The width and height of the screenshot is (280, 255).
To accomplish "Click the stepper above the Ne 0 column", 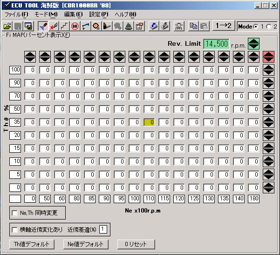I will (x=30, y=57).
